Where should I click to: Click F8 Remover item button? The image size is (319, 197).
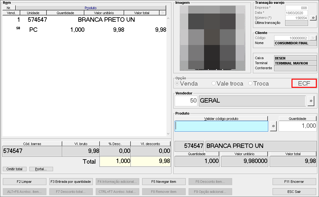tap(164, 192)
